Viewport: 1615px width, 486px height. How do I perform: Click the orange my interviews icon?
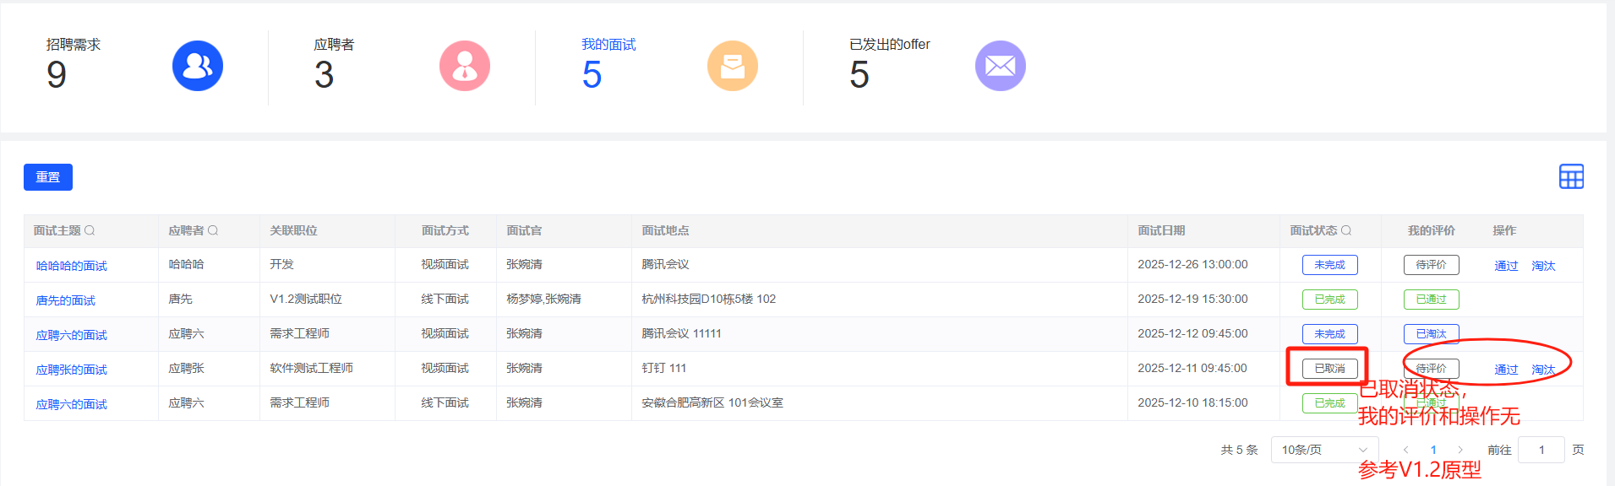[733, 66]
